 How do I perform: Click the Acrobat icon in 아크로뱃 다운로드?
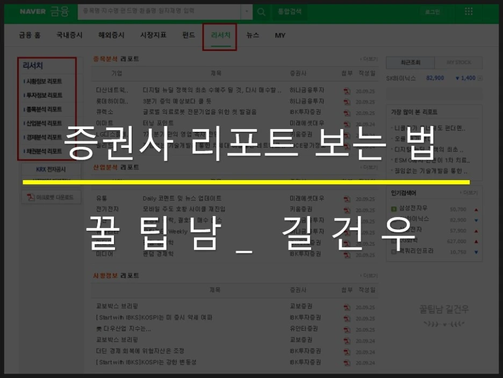coord(31,197)
